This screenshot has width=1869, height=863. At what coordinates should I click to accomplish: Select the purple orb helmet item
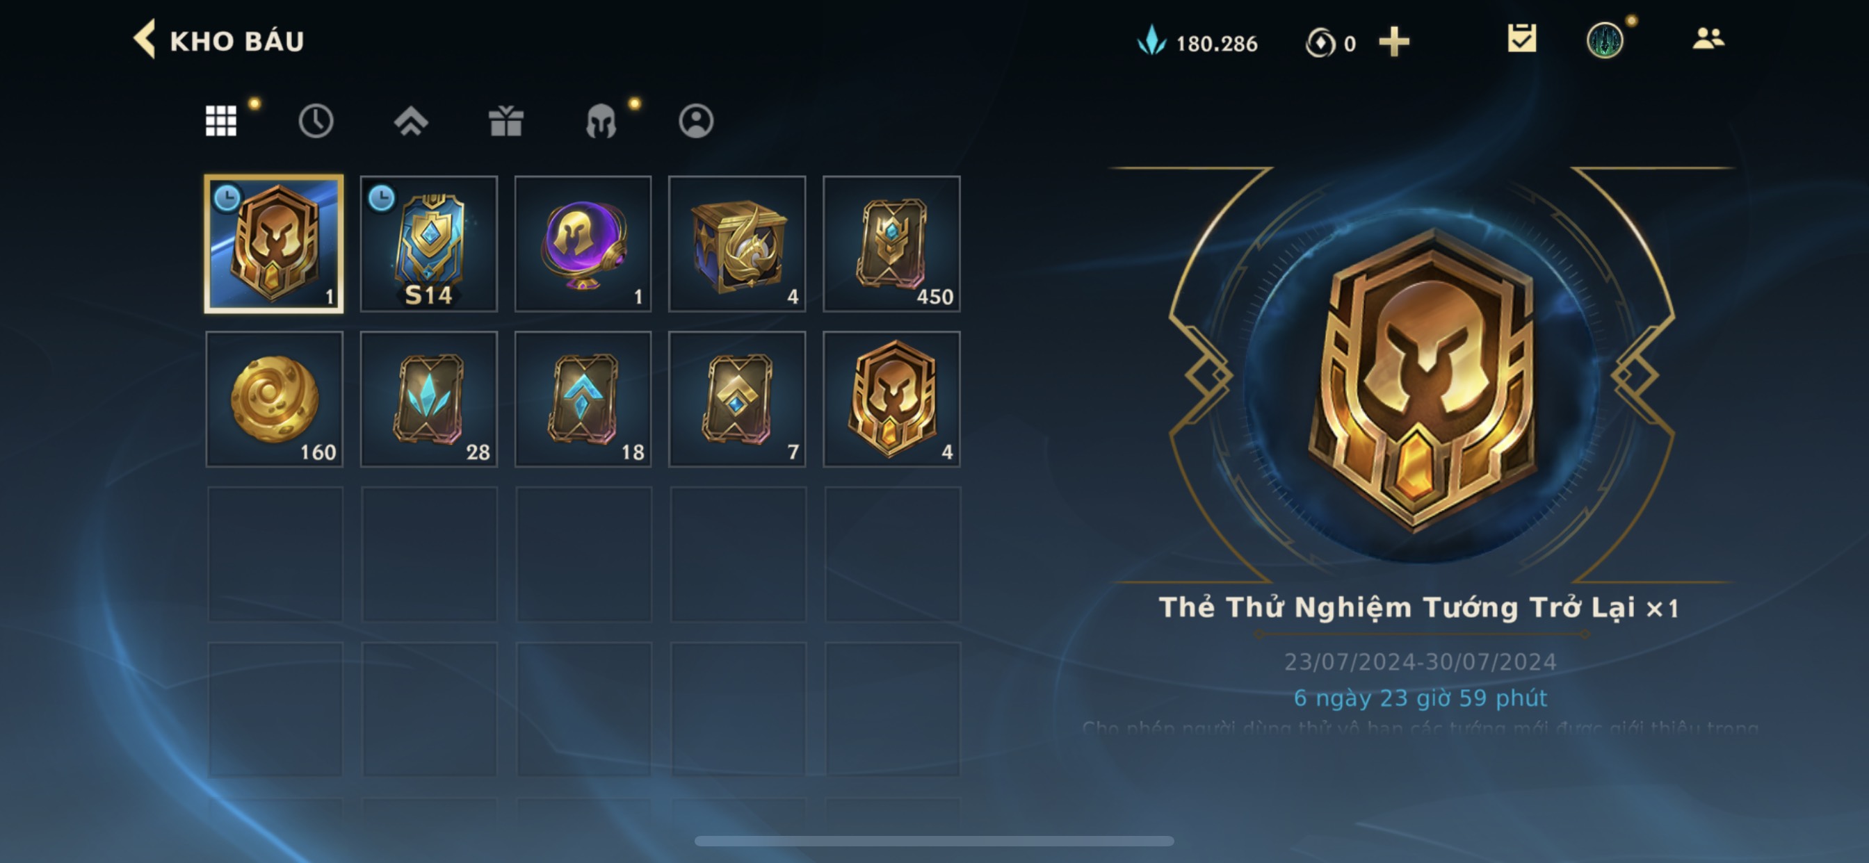click(583, 245)
